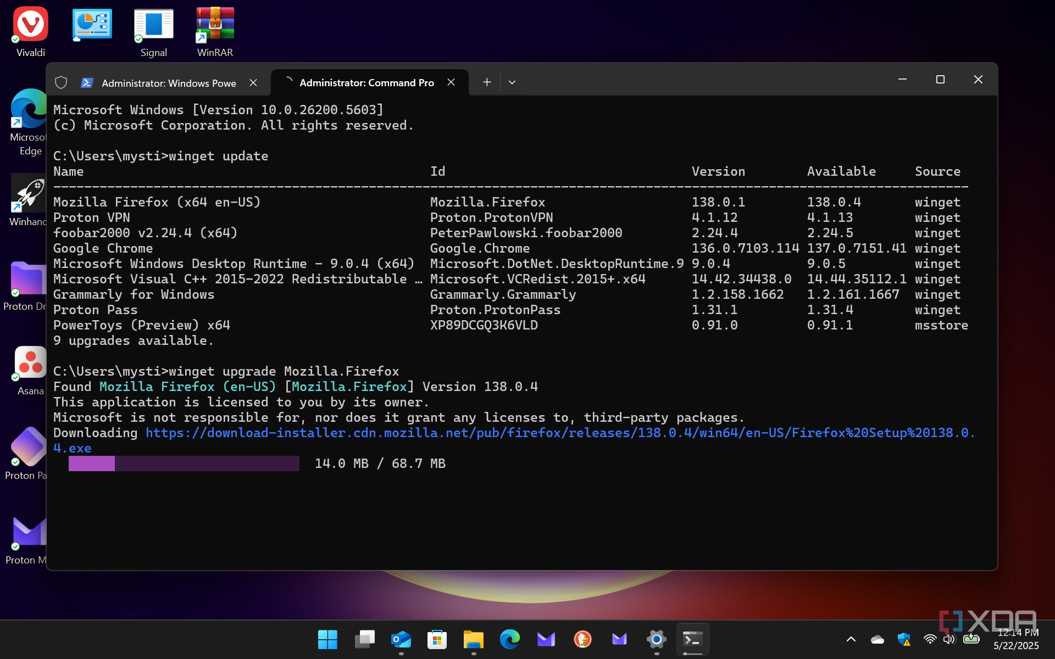Open Outlook from the taskbar

tap(401, 639)
